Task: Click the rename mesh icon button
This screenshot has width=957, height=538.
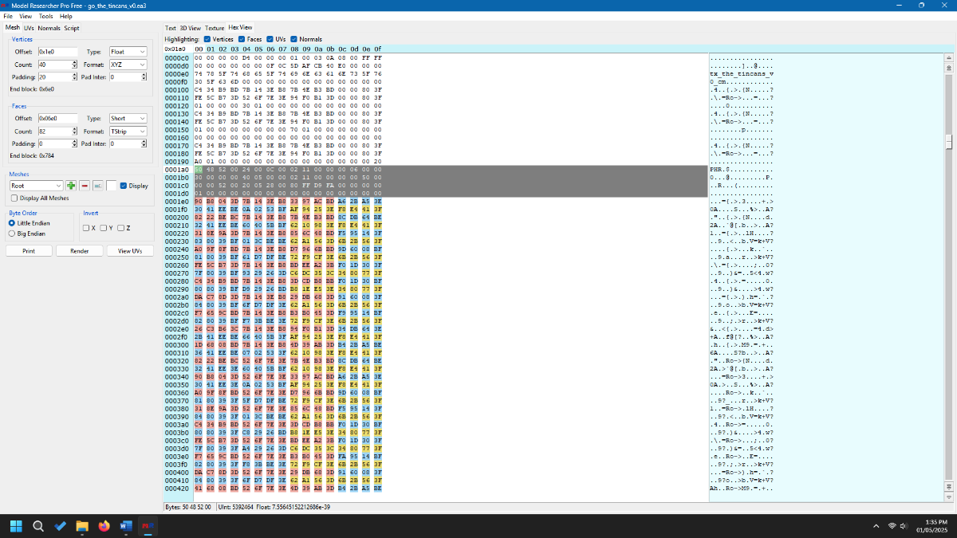Action: click(x=96, y=186)
